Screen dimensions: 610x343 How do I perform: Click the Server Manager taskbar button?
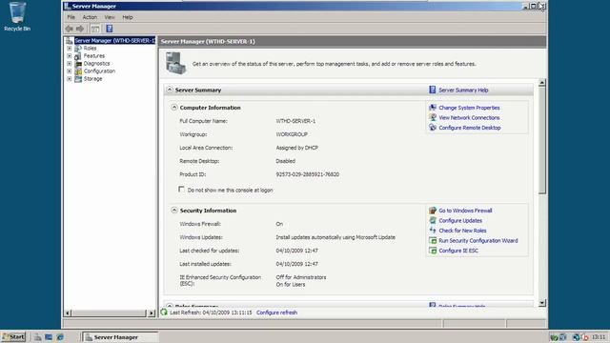[x=121, y=337]
